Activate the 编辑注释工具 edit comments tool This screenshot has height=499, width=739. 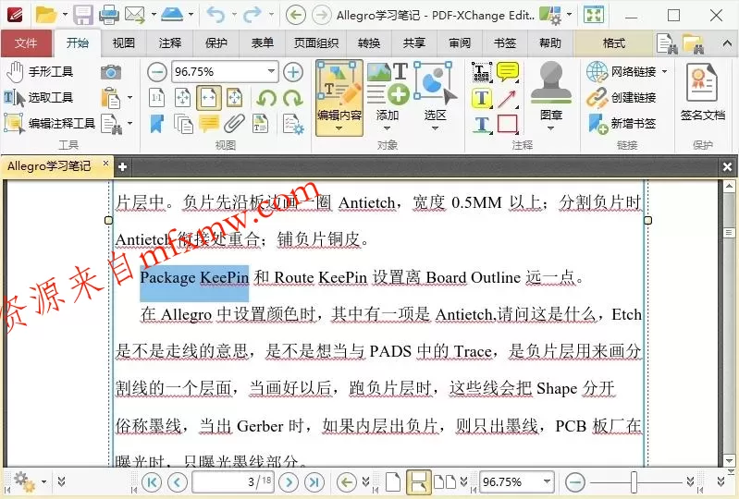pos(49,123)
